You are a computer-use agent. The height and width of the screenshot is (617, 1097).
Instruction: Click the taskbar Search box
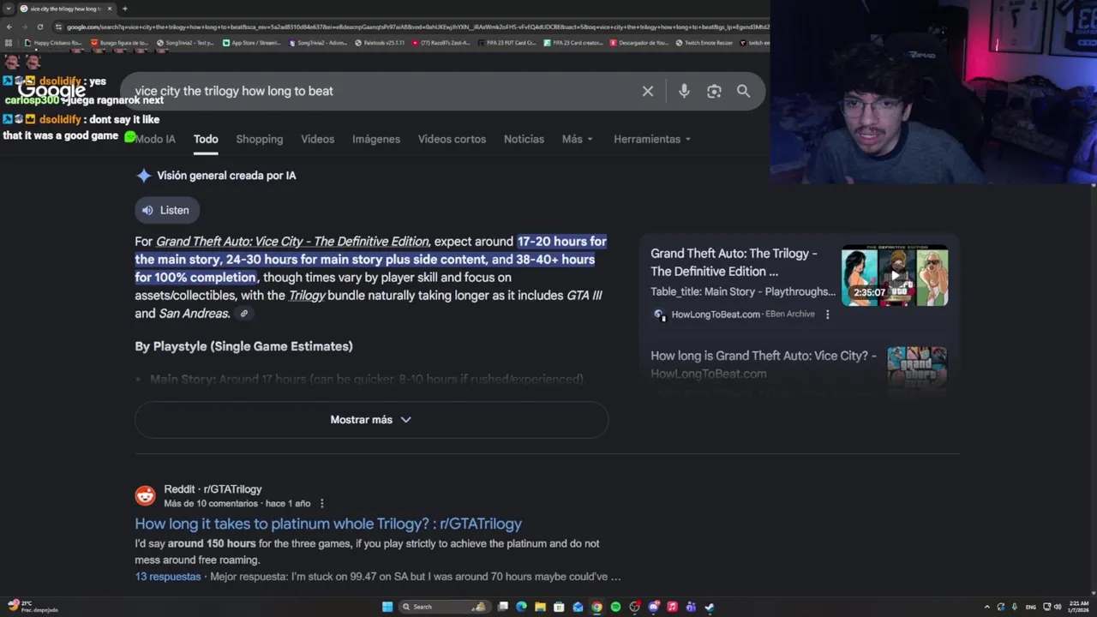[x=446, y=607]
